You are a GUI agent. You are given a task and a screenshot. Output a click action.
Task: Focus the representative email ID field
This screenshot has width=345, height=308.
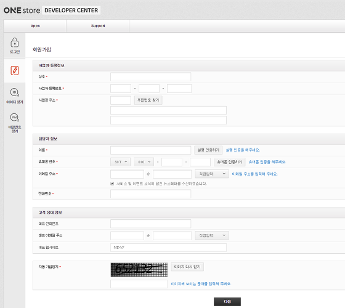coord(127,235)
